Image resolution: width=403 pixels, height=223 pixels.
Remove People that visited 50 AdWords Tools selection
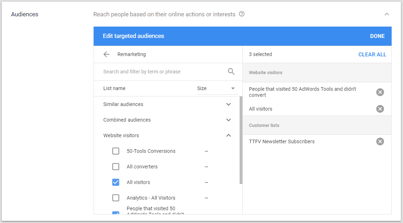(380, 92)
